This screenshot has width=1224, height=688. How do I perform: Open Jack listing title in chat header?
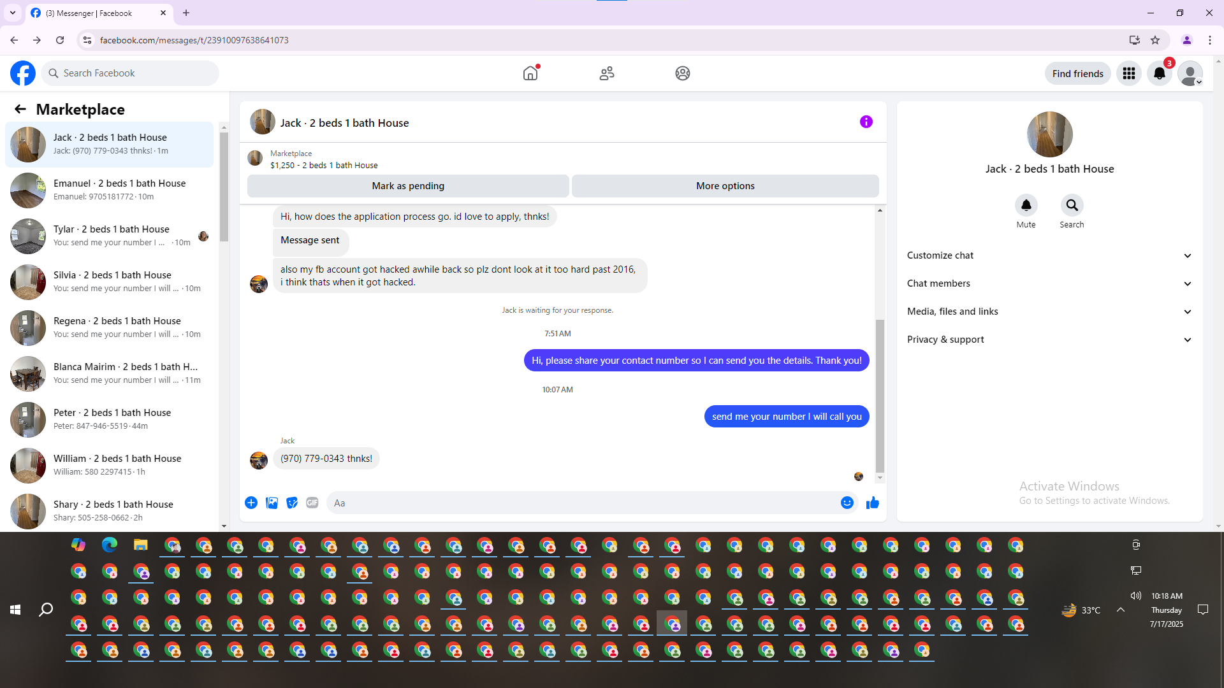345,123
